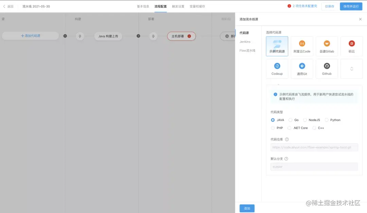Screen dimensions: 367x213
Task: Open 触发设置 tab
Action: 178,6
